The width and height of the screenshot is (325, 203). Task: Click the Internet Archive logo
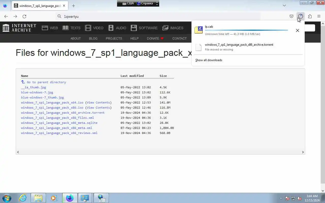(19, 28)
